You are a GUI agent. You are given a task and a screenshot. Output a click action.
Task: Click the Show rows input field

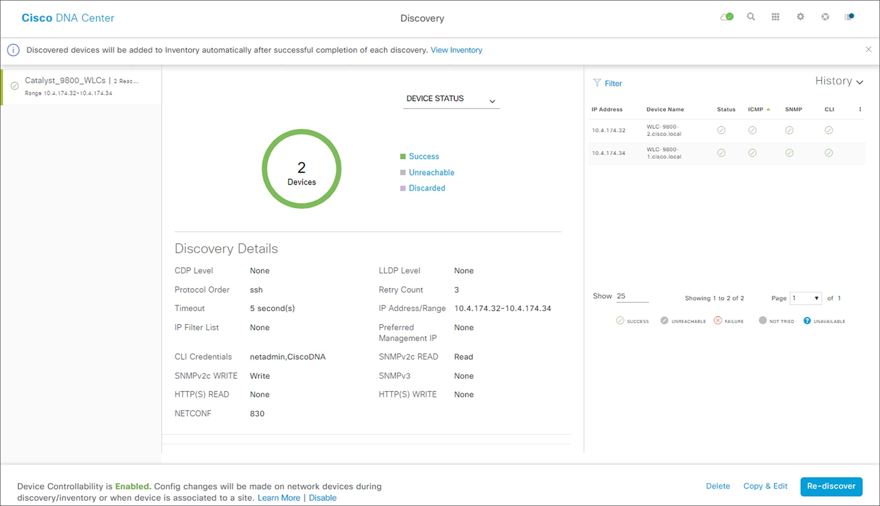coord(632,296)
